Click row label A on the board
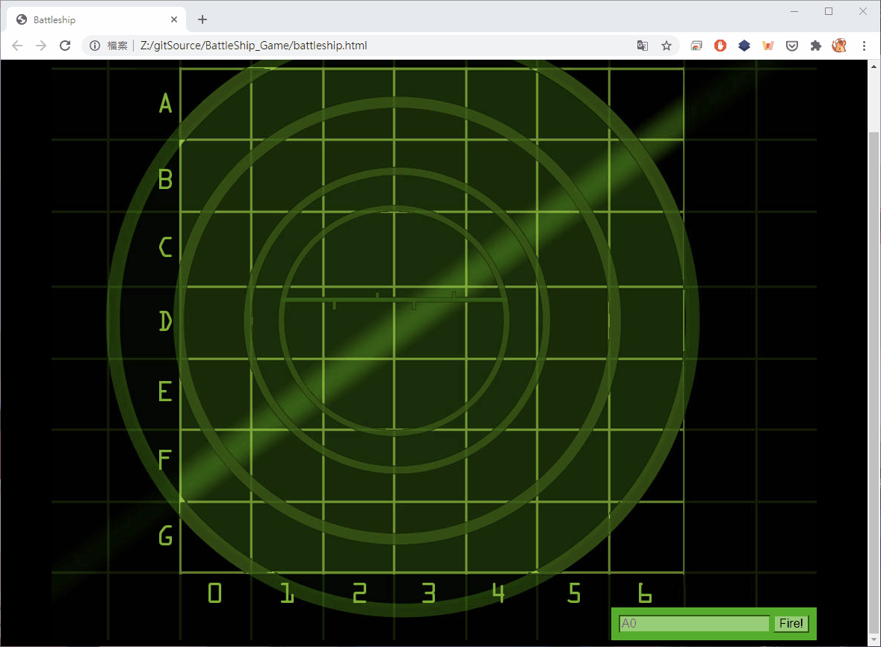881x647 pixels. 165,103
